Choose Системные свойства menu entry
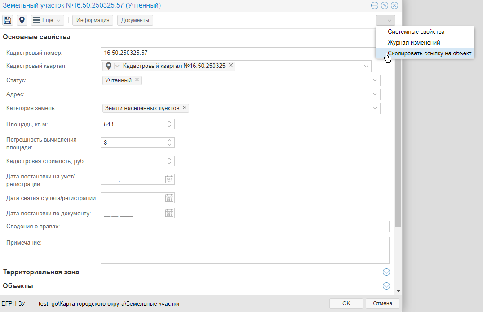This screenshot has height=312, width=483. 416,32
